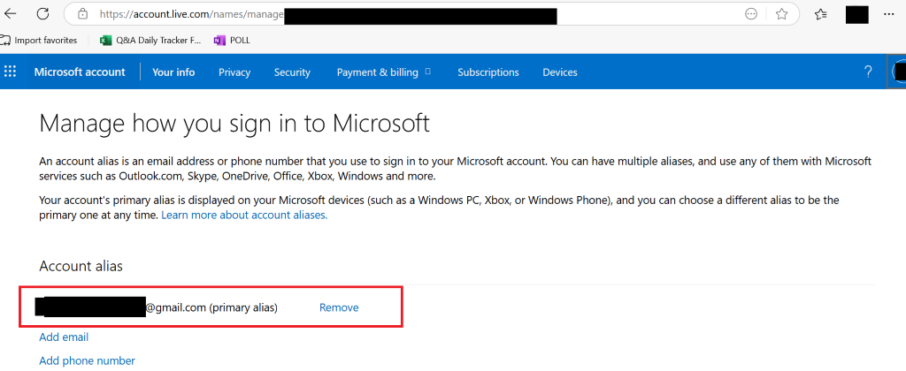This screenshot has height=371, width=906.
Task: Expand the Payment & billing dropdown
Action: coord(384,72)
